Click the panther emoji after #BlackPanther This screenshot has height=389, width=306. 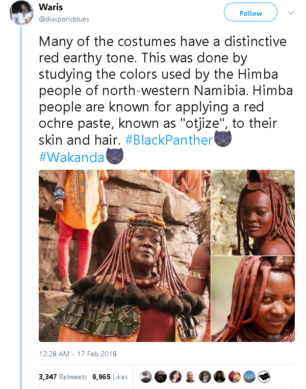tap(222, 140)
